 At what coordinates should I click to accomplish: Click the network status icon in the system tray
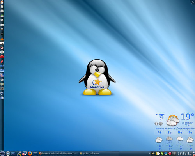[166, 154]
